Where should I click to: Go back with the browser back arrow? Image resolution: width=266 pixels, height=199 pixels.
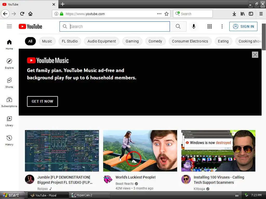pyautogui.click(x=5, y=14)
